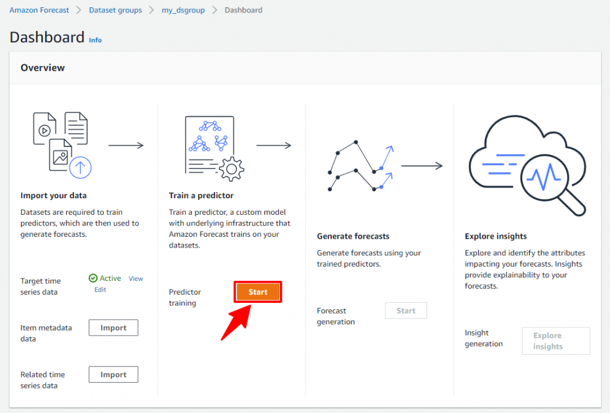610x413 pixels.
Task: Click the Target time series data label
Action: (x=41, y=286)
